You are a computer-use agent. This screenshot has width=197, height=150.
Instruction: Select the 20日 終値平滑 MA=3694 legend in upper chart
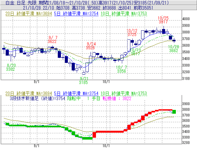pos(29,14)
